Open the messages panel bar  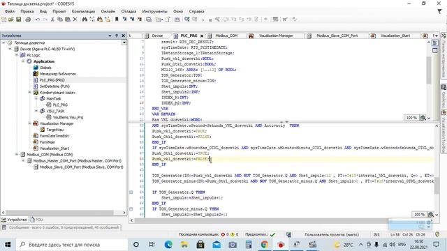(x=61, y=228)
